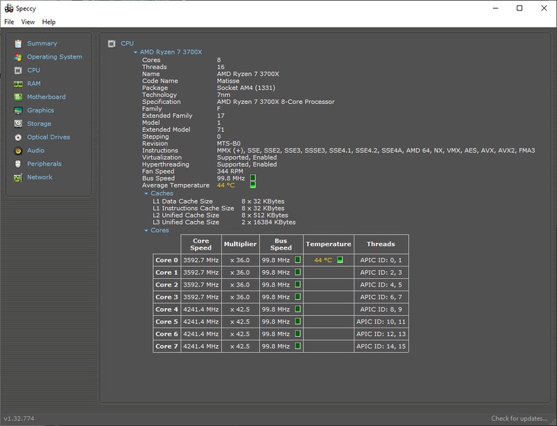Click the Peripherals mouse icon
The image size is (557, 426).
(x=18, y=164)
